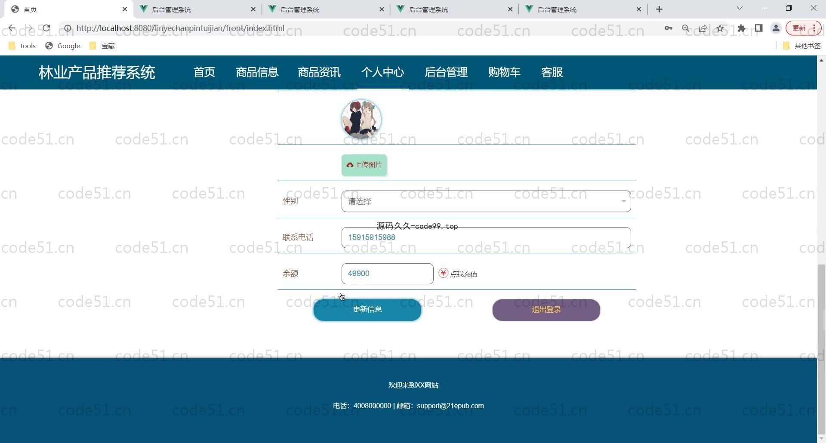Toggle the browser side panel icon
This screenshot has width=826, height=443.
point(758,28)
